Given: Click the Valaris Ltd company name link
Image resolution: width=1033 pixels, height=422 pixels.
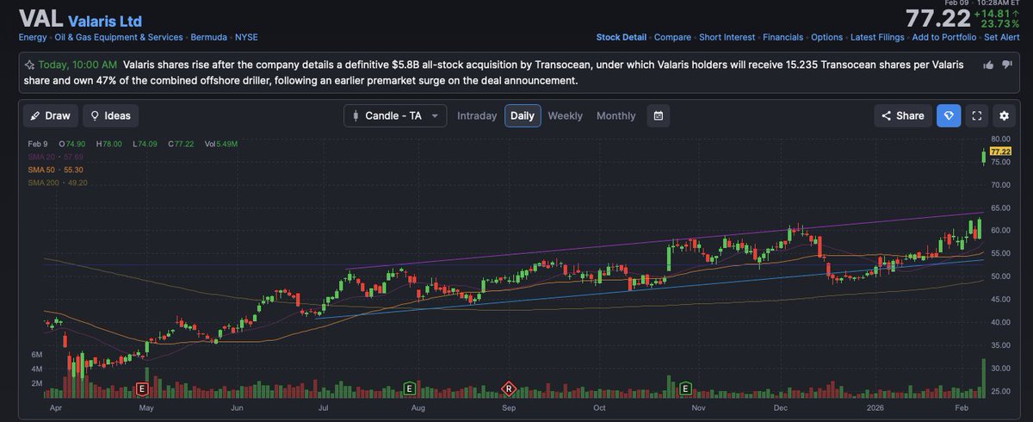Looking at the screenshot, I should [105, 21].
